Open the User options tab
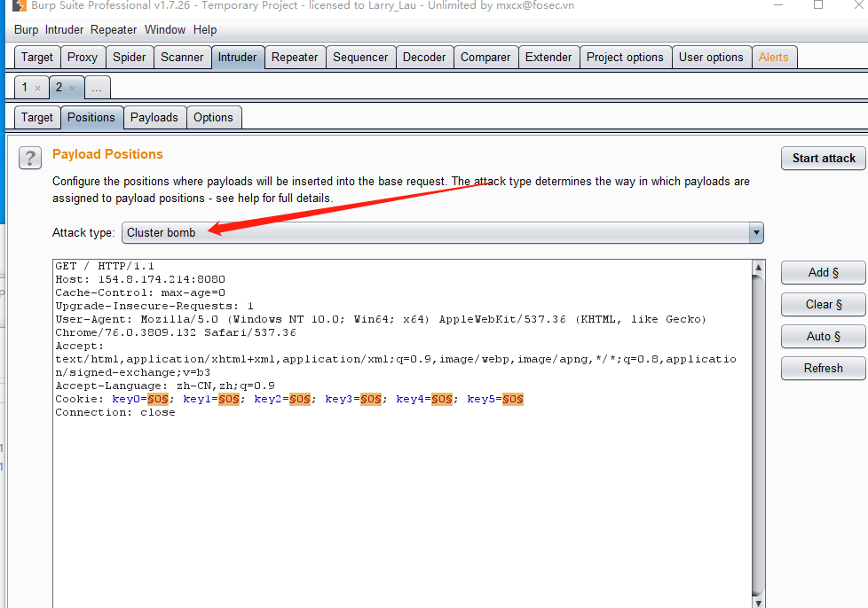 coord(711,58)
